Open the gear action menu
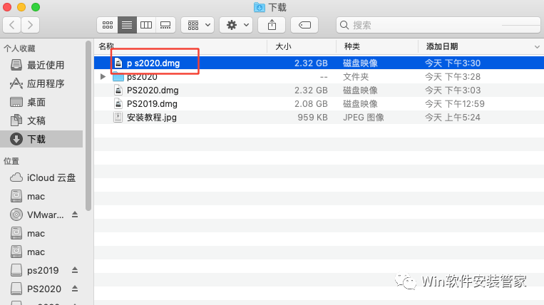Image resolution: width=544 pixels, height=305 pixels. [x=236, y=25]
